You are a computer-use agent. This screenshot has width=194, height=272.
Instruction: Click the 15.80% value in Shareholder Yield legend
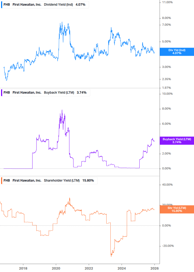coord(88,181)
